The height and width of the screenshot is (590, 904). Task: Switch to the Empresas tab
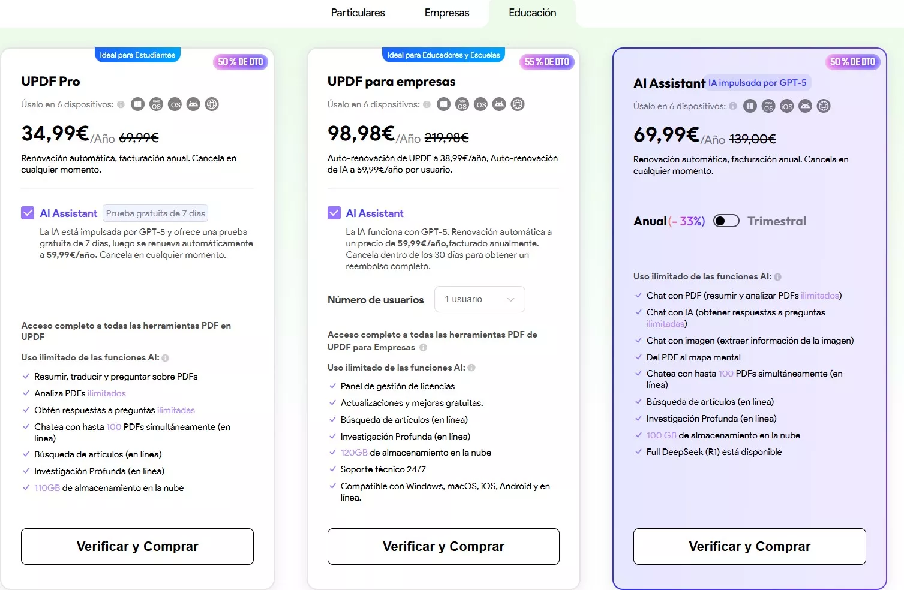point(446,13)
